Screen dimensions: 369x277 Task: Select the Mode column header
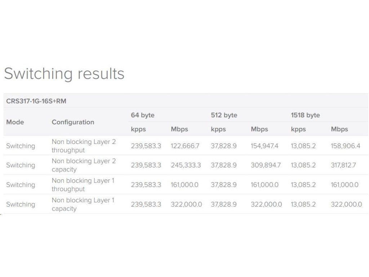coord(15,122)
